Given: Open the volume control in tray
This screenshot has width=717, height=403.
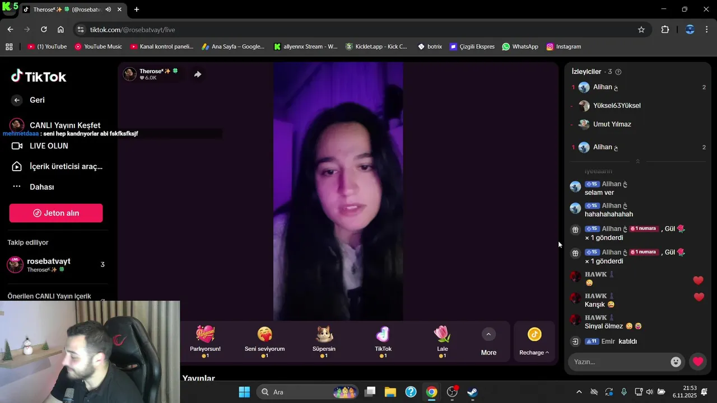Looking at the screenshot, I should click(x=650, y=392).
